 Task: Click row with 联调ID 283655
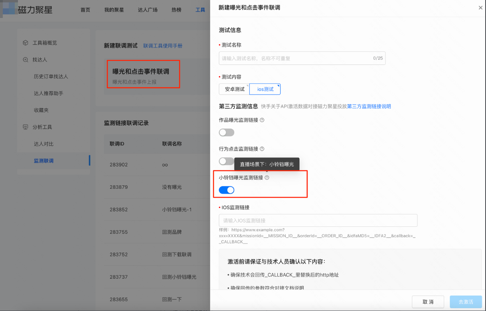(157, 299)
